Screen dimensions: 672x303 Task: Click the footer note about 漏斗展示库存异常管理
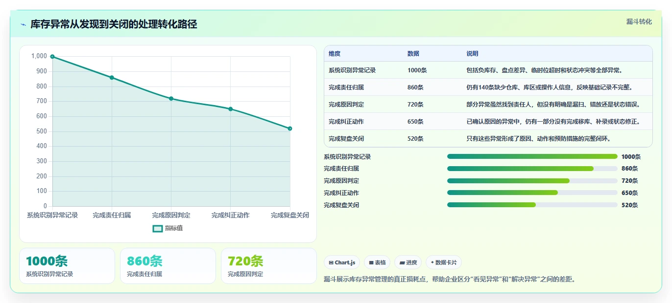(x=449, y=279)
